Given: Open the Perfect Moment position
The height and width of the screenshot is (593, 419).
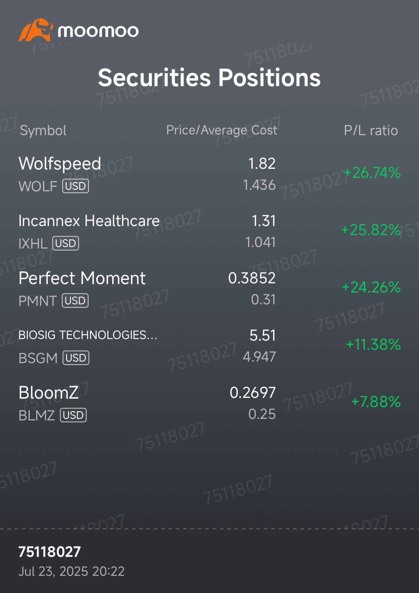Looking at the screenshot, I should tap(209, 289).
